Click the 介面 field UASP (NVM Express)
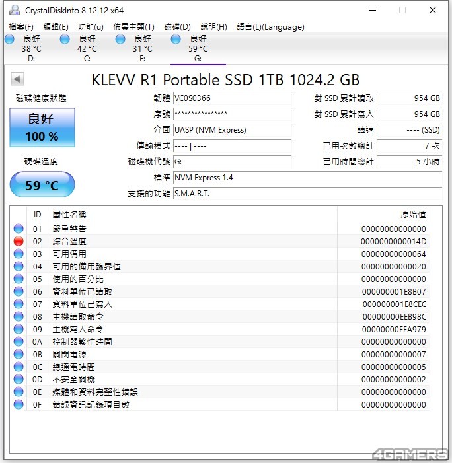The height and width of the screenshot is (463, 452). 232,130
